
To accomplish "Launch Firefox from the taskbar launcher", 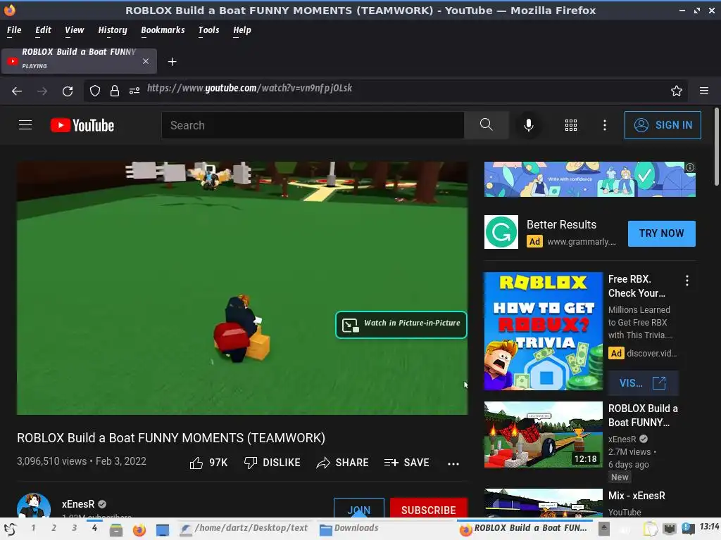I will 139,530.
